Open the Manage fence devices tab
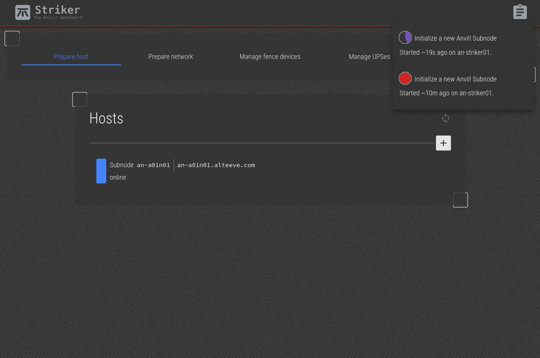Image resolution: width=540 pixels, height=358 pixels. pyautogui.click(x=270, y=57)
